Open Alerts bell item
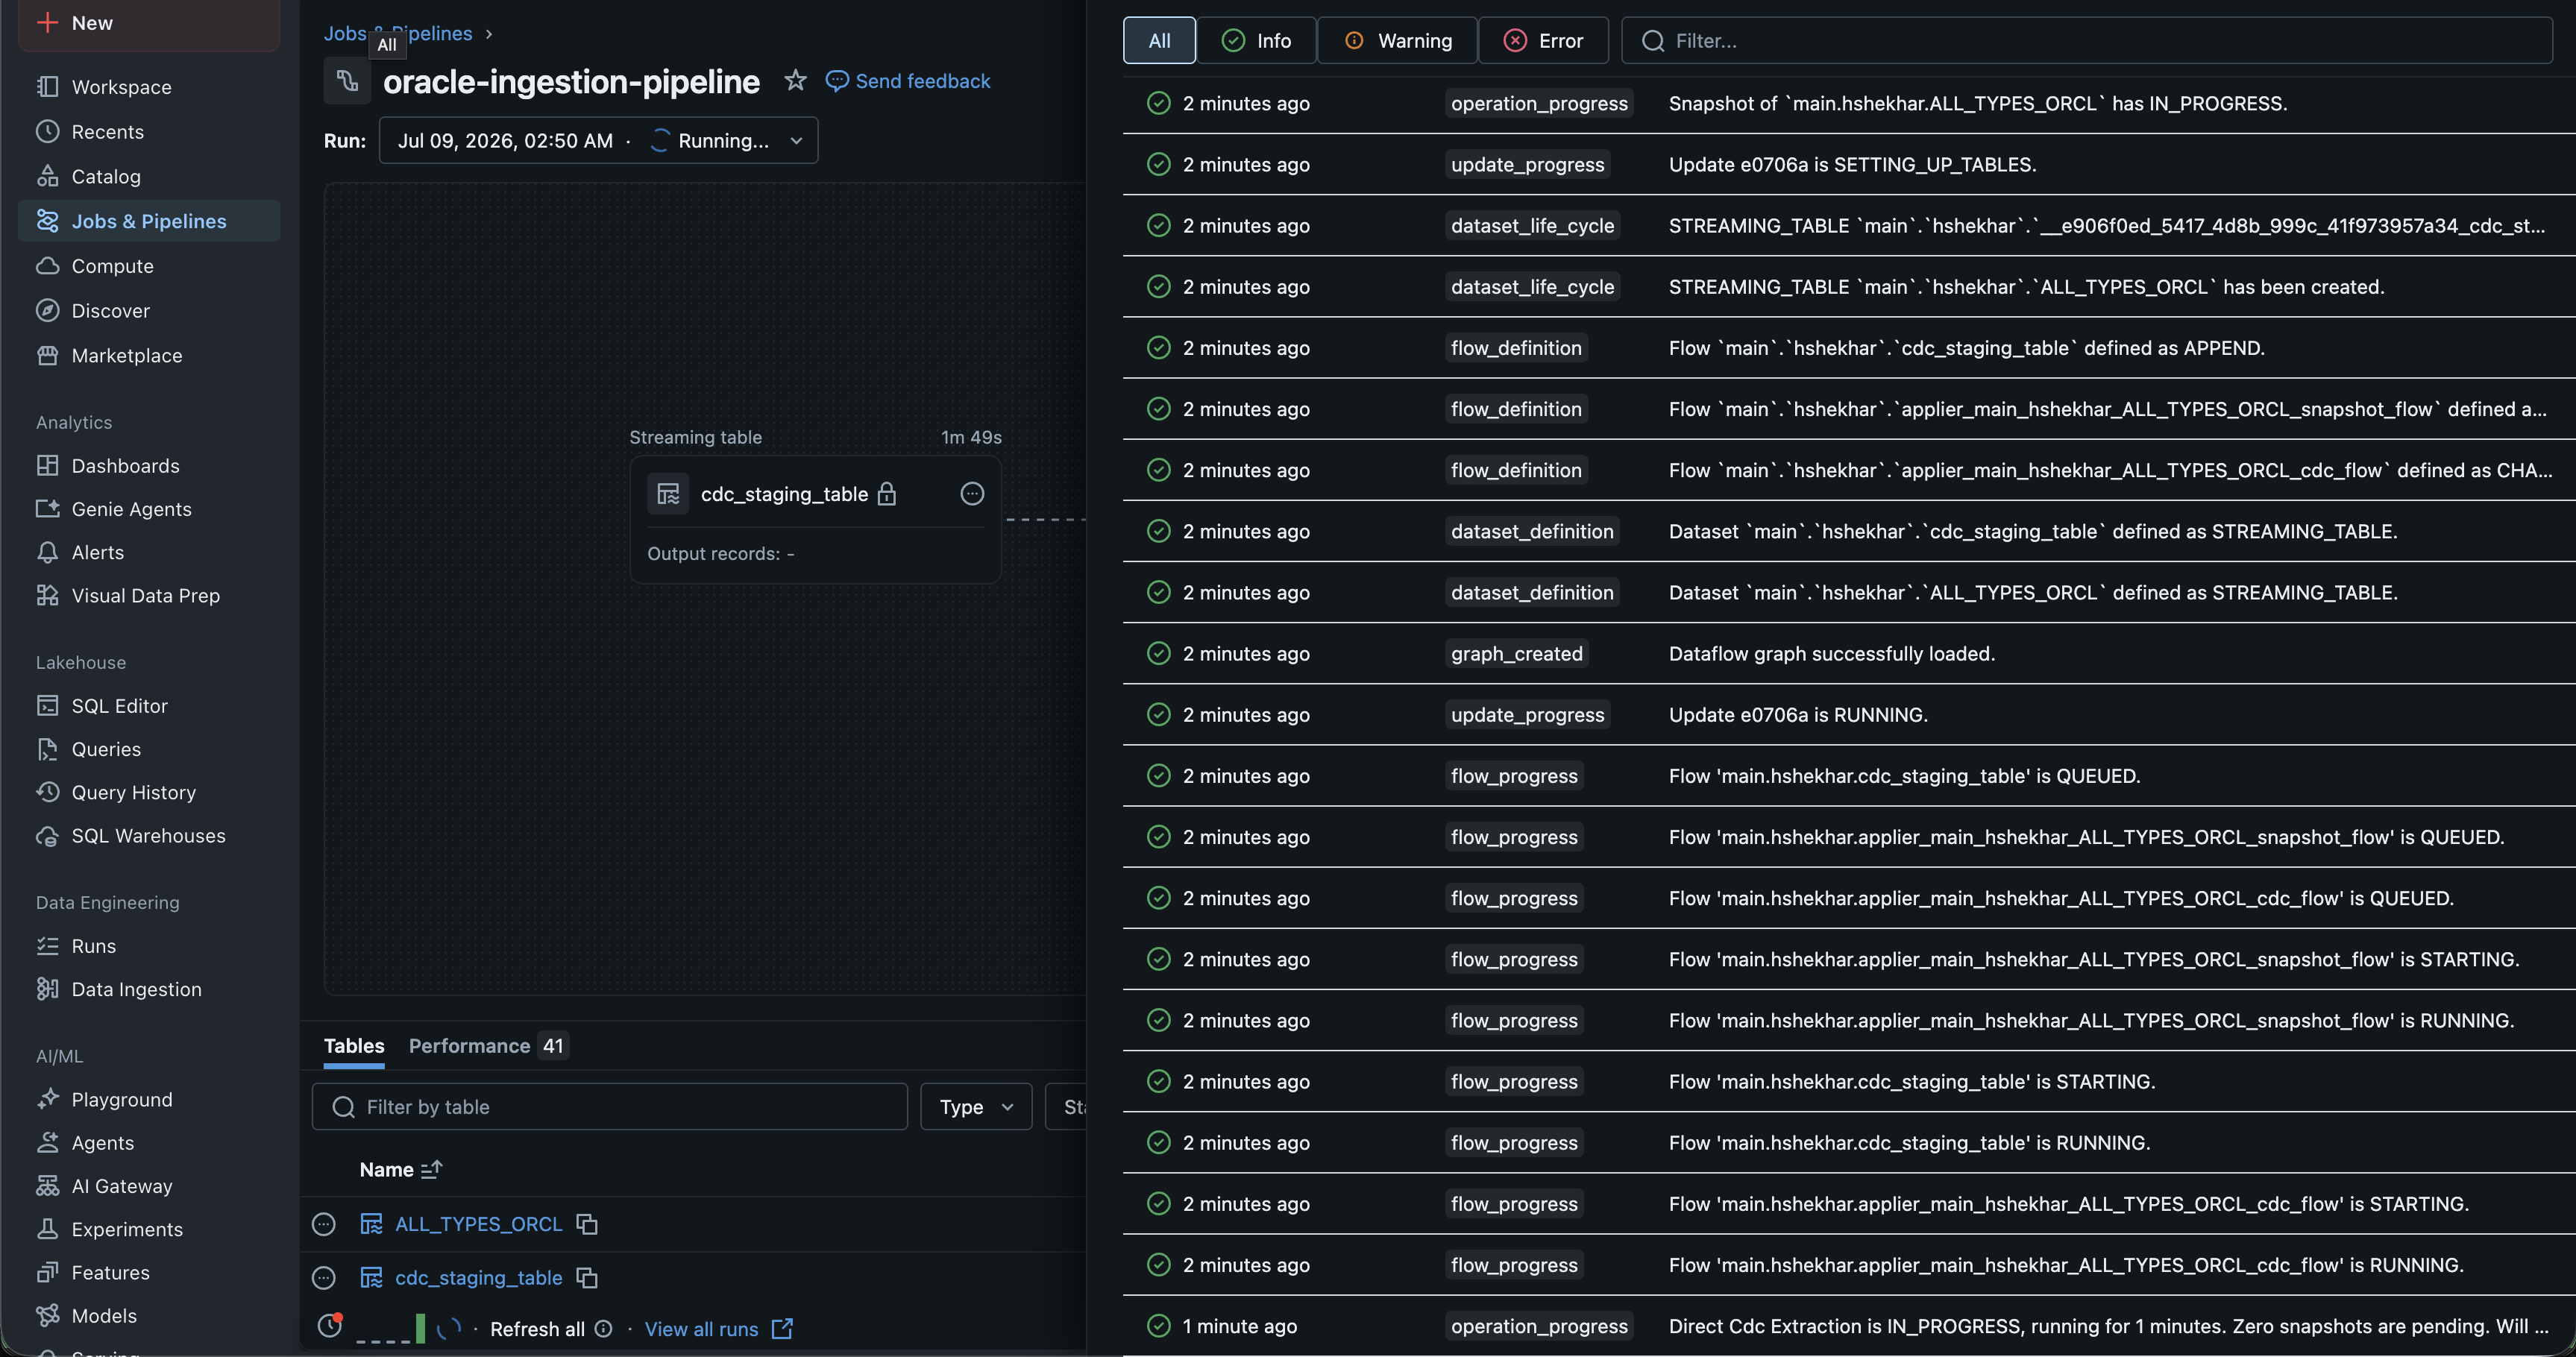Image resolution: width=2576 pixels, height=1357 pixels. pos(148,552)
